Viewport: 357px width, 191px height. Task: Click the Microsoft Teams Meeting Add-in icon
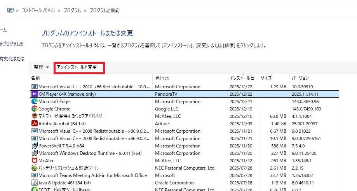[34, 175]
